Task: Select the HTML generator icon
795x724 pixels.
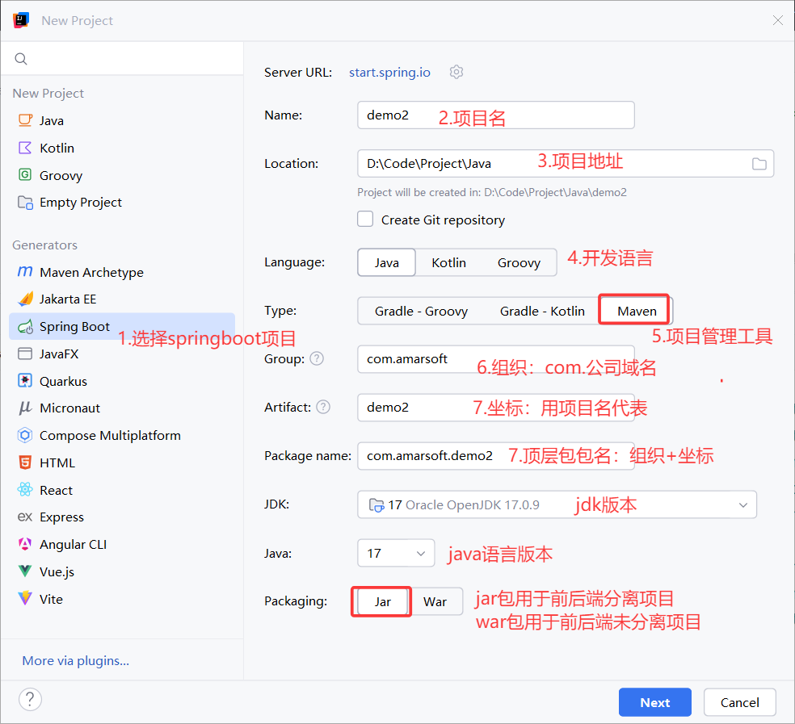Action: click(x=25, y=462)
